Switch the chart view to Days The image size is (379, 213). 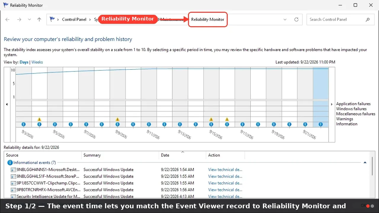tap(24, 62)
